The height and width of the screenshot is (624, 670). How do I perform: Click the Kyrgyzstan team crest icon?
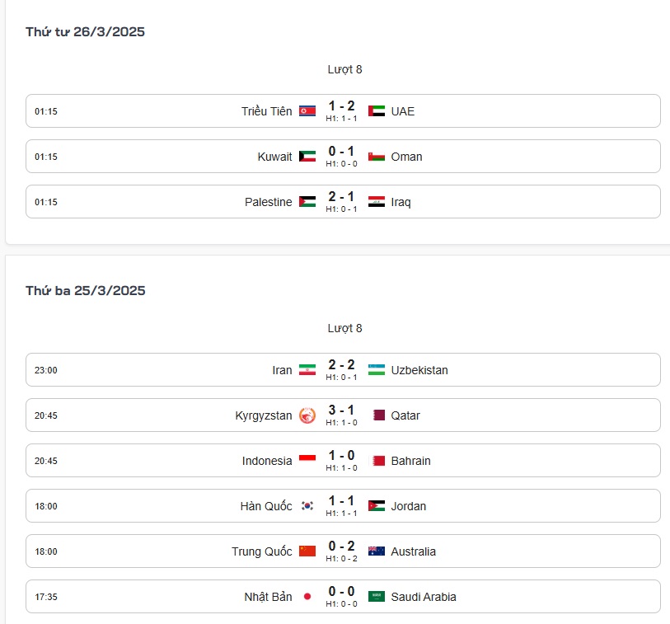click(x=307, y=415)
